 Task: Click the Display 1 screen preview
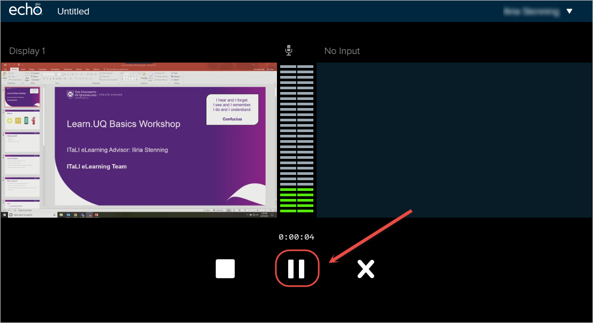coord(139,140)
